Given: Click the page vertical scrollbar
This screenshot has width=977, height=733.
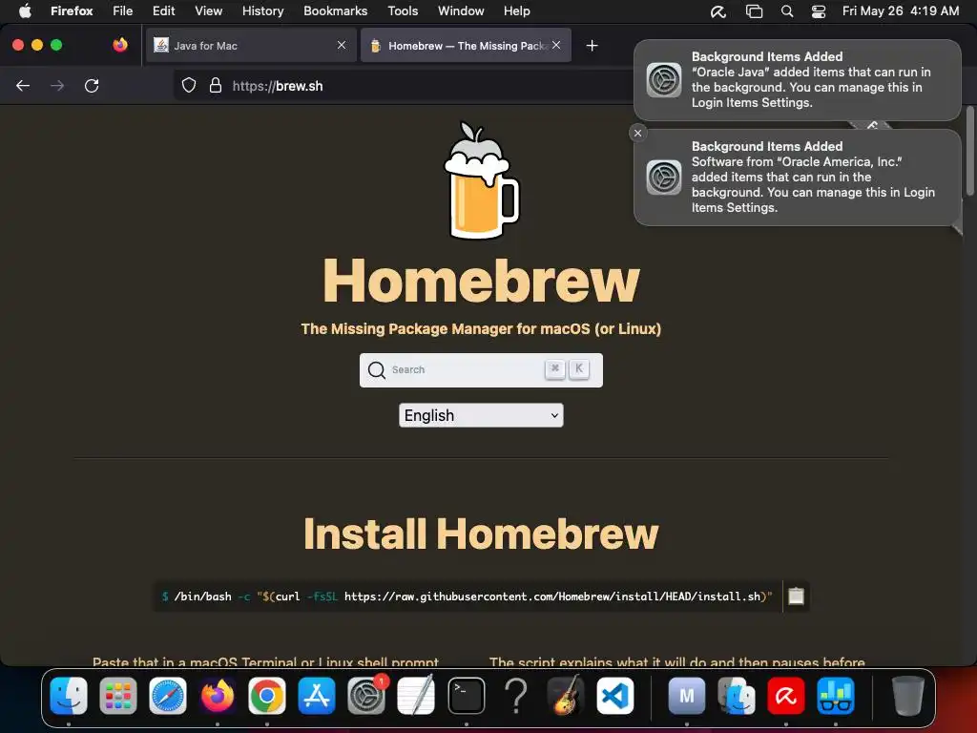Looking at the screenshot, I should point(969,152).
